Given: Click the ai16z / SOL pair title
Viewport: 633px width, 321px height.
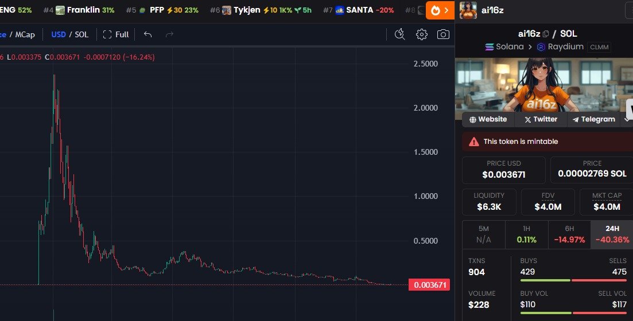Looking at the screenshot, I should 547,34.
